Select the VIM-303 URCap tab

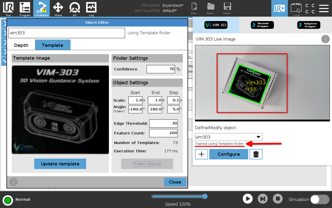(x=216, y=25)
